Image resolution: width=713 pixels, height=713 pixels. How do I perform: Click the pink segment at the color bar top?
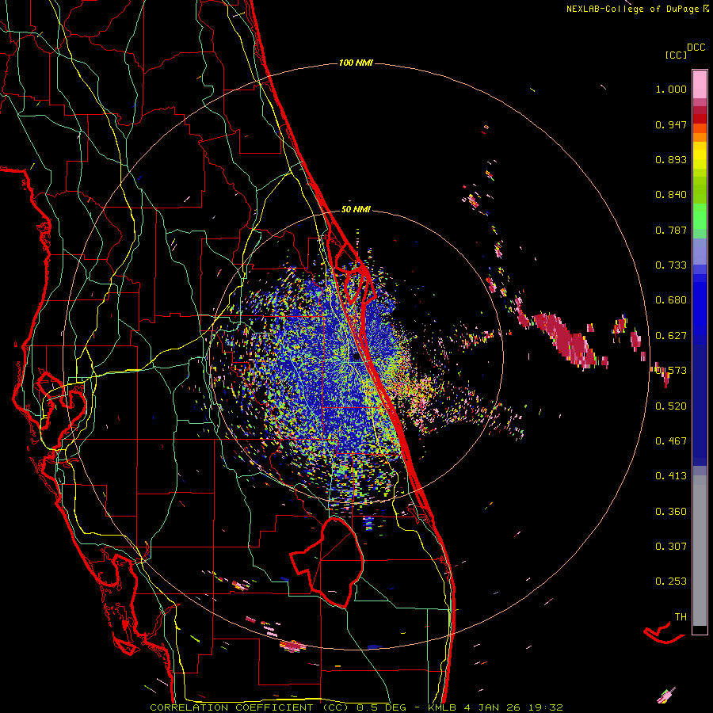point(700,84)
